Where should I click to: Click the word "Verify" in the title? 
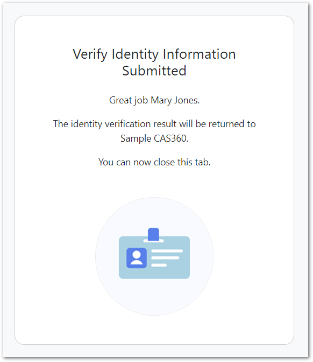point(90,55)
